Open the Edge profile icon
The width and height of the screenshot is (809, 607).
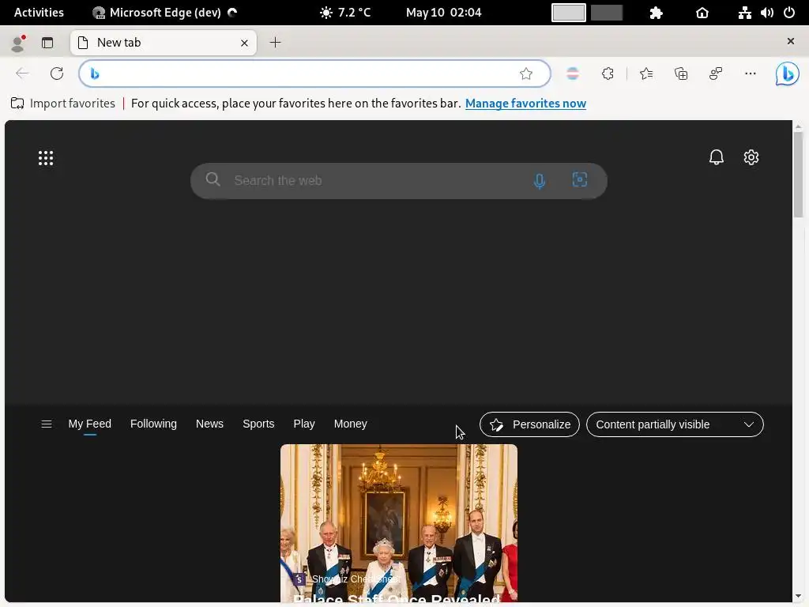[19, 43]
